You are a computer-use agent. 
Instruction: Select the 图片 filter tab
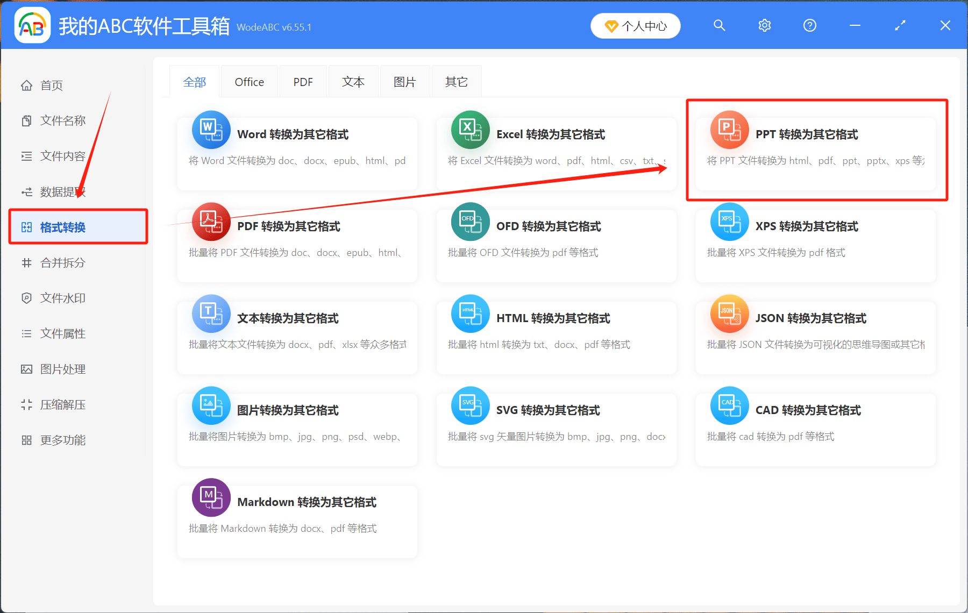click(x=404, y=81)
